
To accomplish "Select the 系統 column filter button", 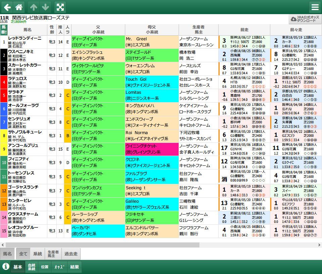I will [x=38, y=254].
